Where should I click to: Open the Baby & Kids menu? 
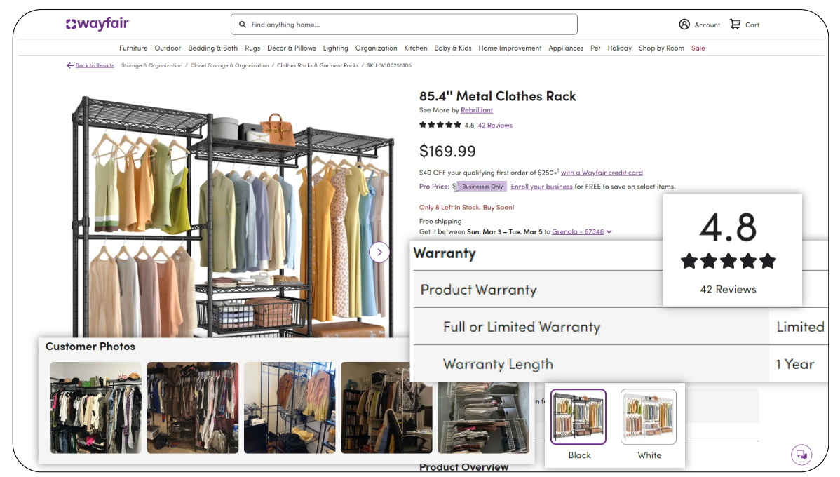point(453,48)
